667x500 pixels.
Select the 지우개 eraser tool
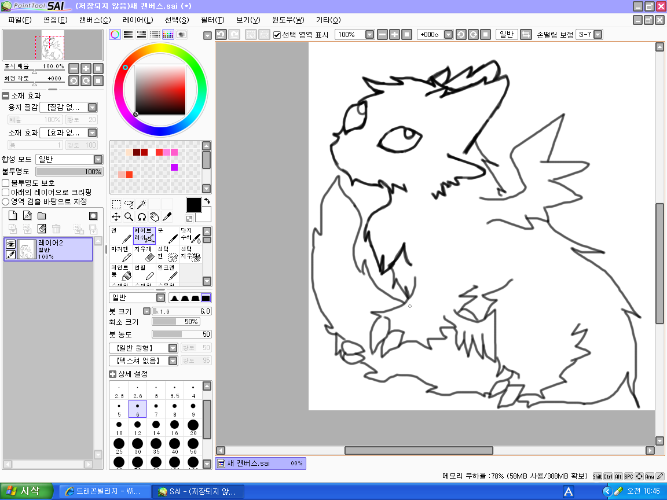point(144,254)
